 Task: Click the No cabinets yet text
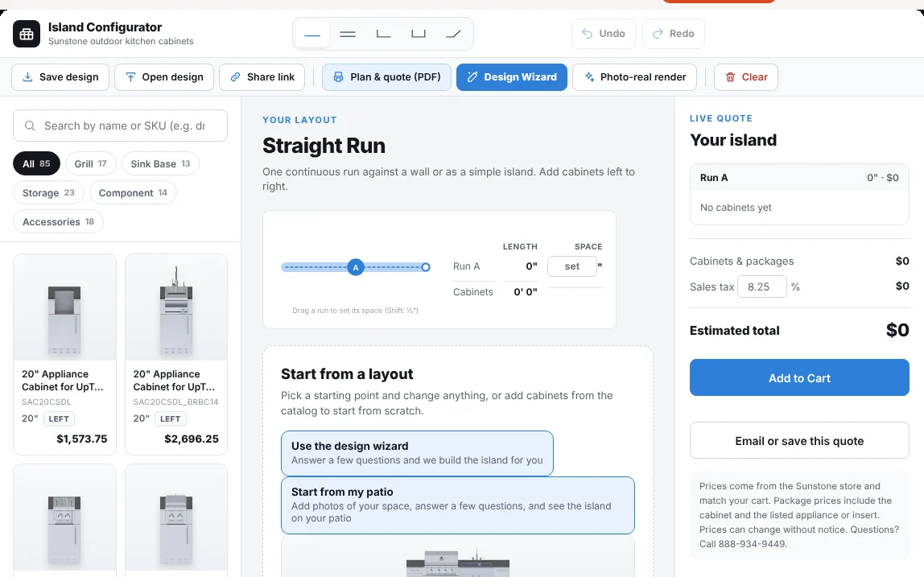tap(736, 208)
